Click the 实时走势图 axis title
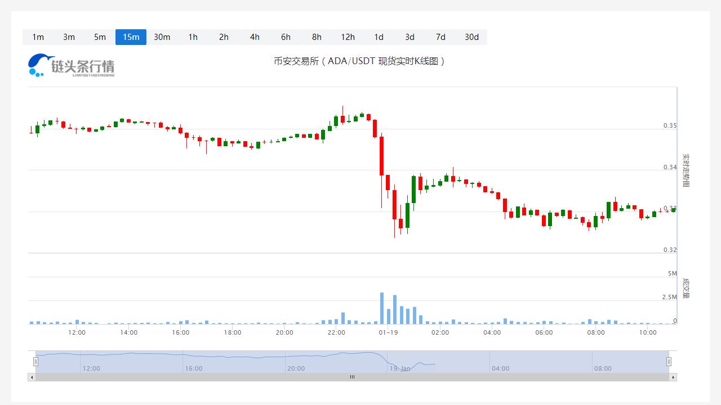This screenshot has height=405, width=721. coord(686,170)
